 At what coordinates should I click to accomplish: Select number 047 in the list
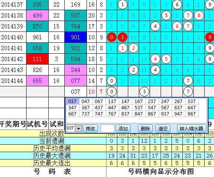click(x=86, y=102)
